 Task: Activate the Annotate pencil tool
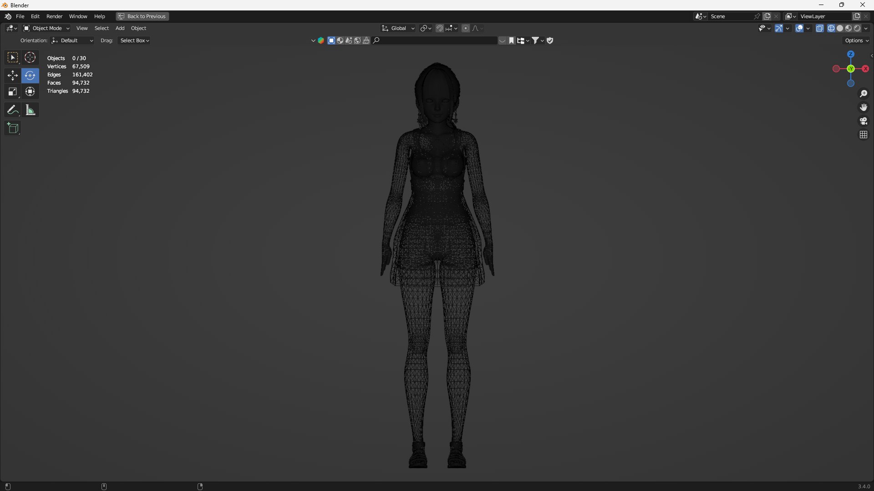point(13,110)
